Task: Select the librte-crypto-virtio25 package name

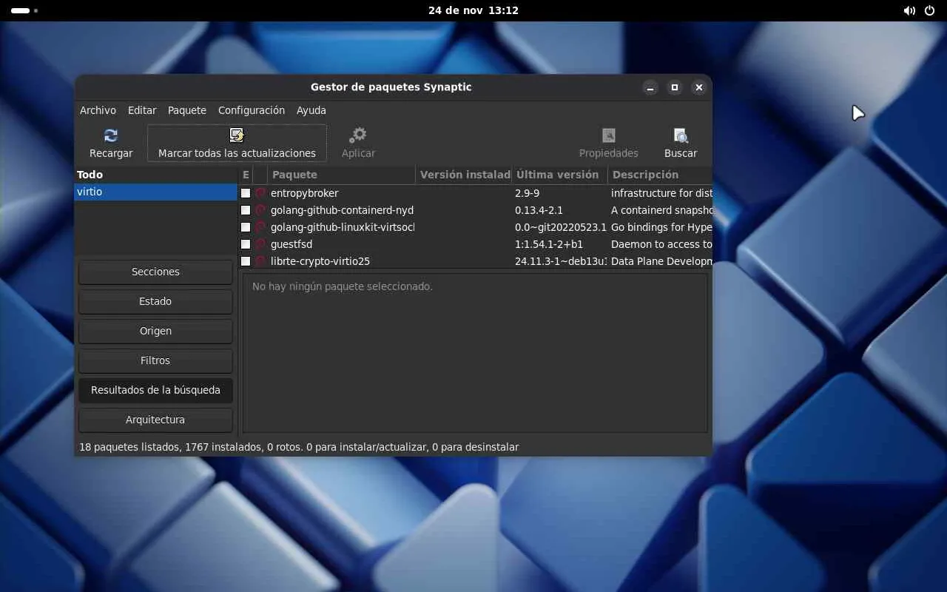Action: click(320, 261)
